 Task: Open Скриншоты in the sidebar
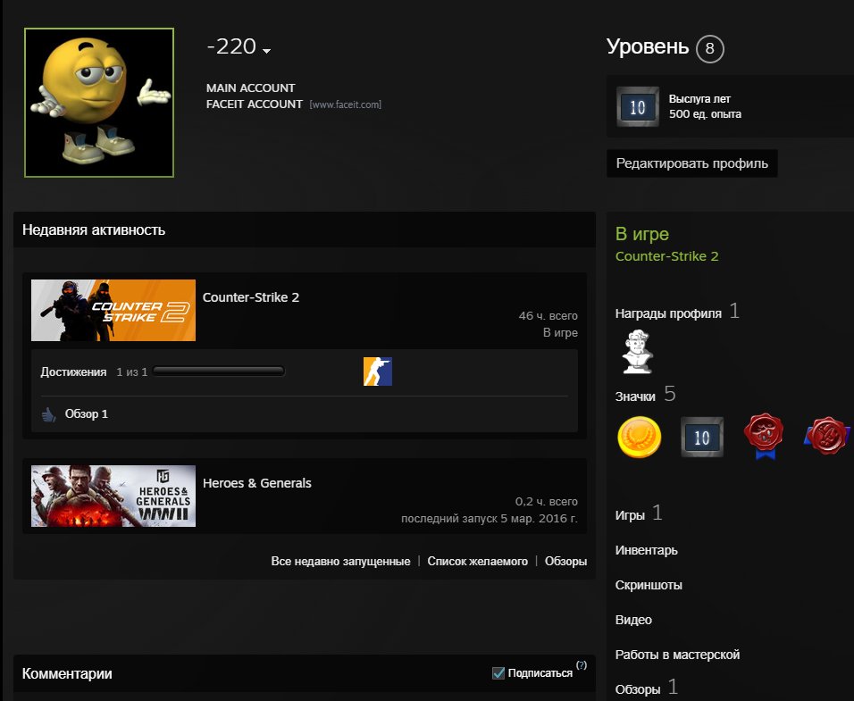(x=649, y=585)
